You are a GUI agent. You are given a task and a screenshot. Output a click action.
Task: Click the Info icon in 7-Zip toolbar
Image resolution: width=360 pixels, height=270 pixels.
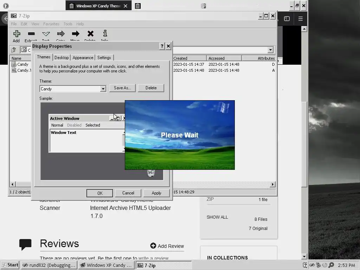pyautogui.click(x=105, y=33)
